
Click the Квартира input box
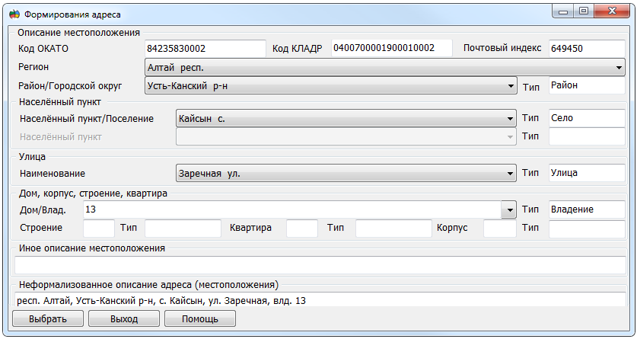coord(301,228)
